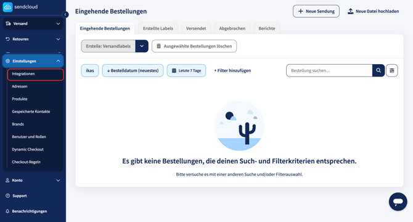
Task: Expand the Versand menu chevron
Action: click(x=58, y=23)
